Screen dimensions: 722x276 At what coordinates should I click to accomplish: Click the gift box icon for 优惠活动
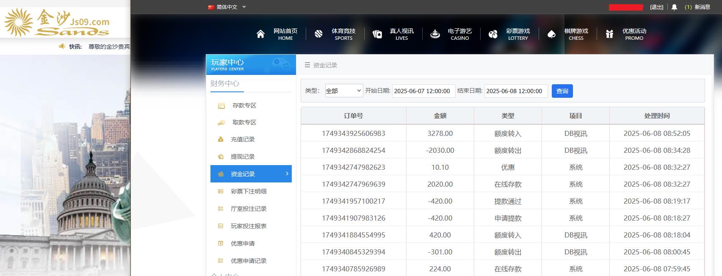point(609,34)
